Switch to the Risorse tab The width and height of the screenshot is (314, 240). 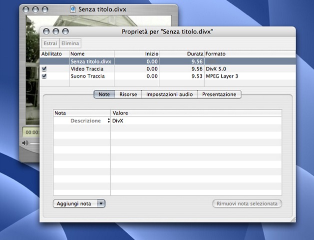pos(128,94)
